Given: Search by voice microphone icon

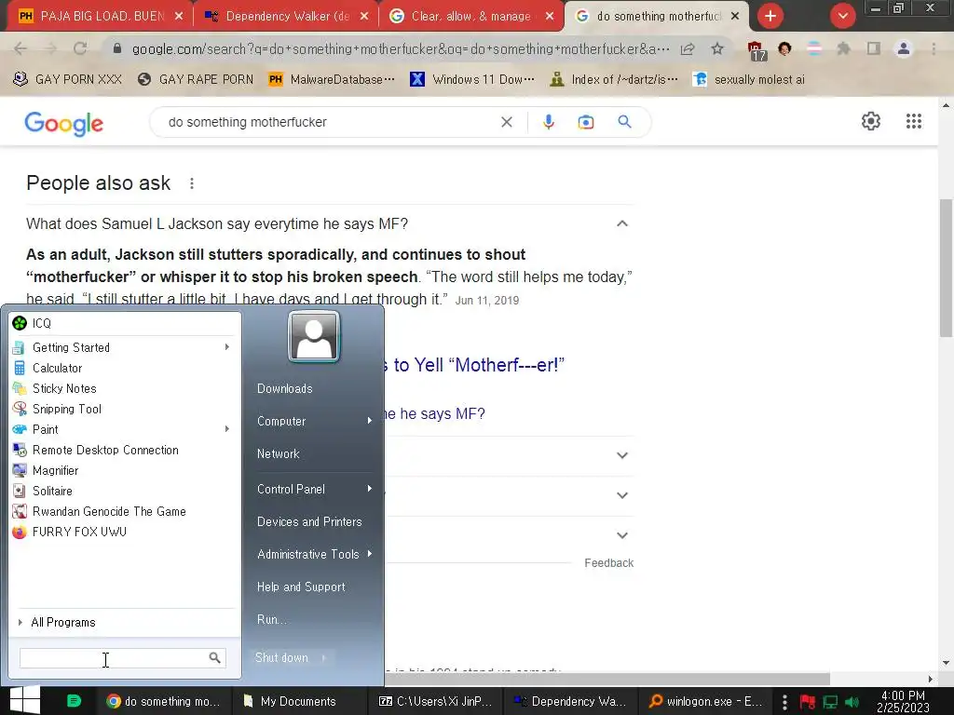Looking at the screenshot, I should click(548, 122).
